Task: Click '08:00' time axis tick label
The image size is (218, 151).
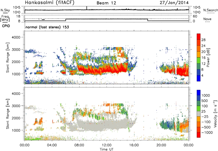Action: [79, 145]
